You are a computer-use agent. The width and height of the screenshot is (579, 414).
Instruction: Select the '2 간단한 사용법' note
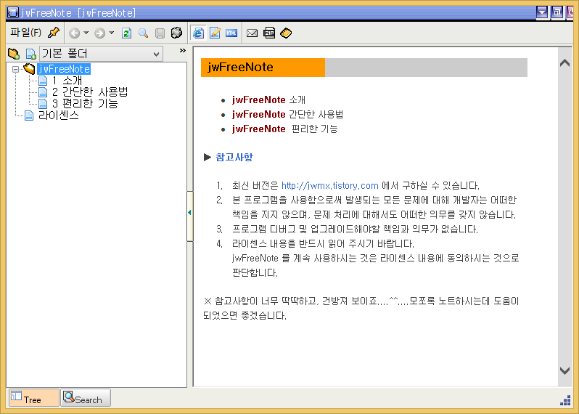pyautogui.click(x=90, y=92)
